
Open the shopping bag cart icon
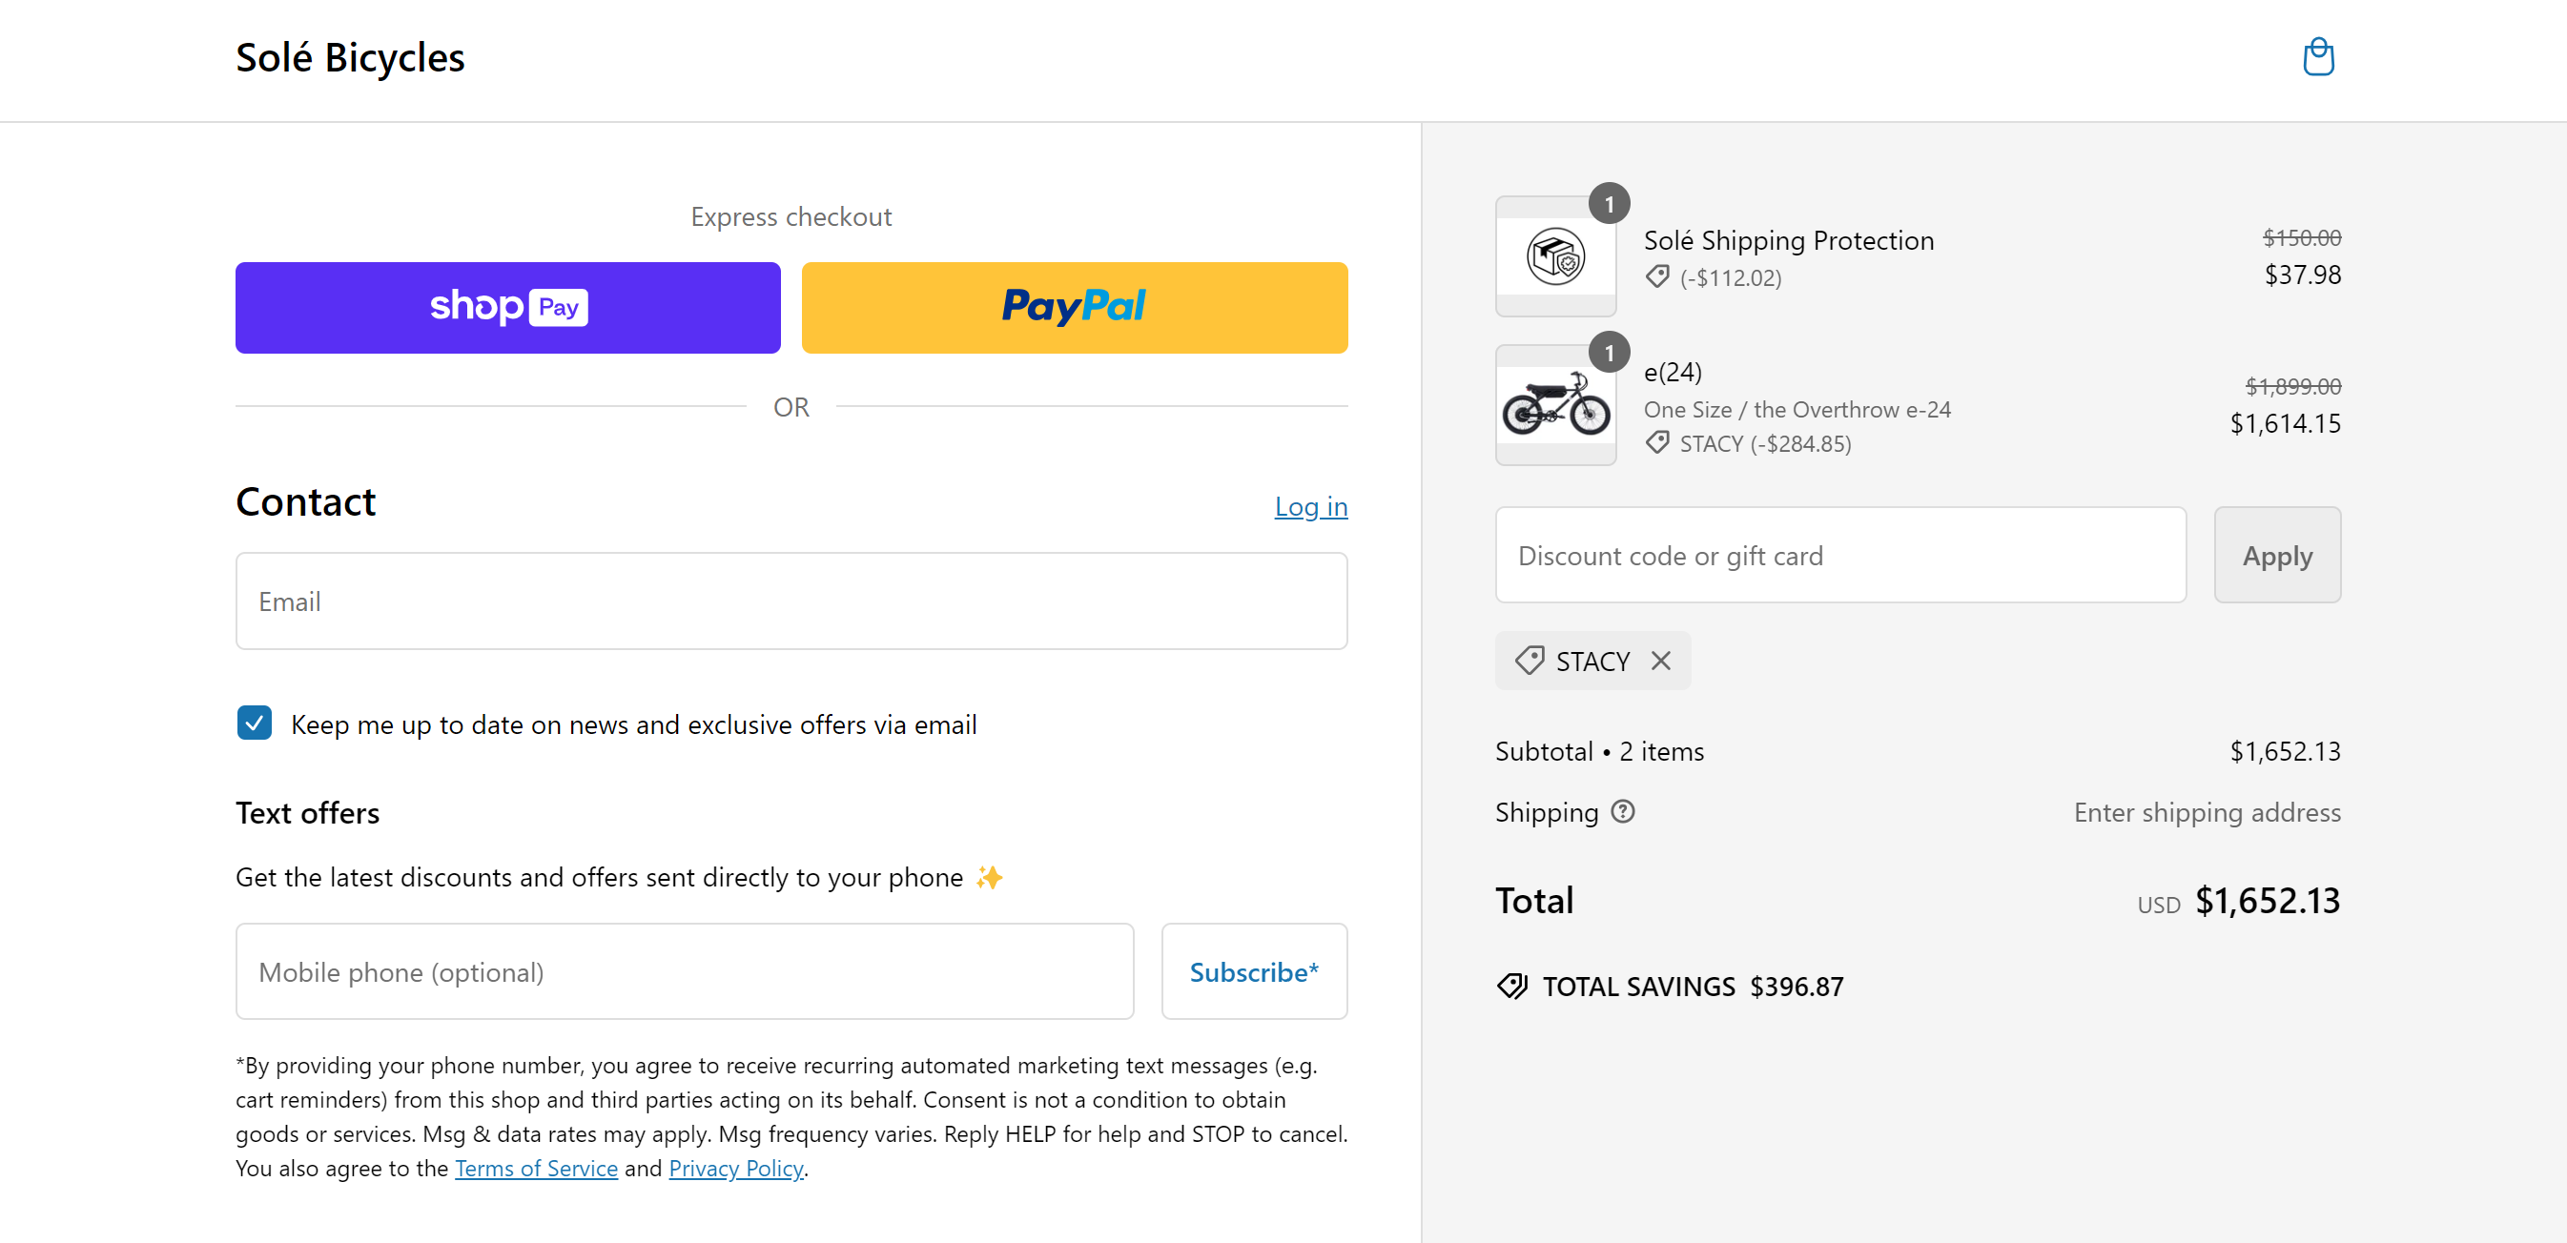tap(2318, 58)
